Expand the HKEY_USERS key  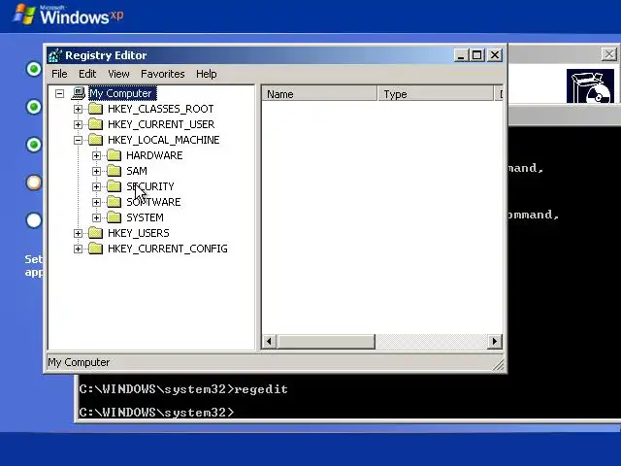tap(78, 233)
